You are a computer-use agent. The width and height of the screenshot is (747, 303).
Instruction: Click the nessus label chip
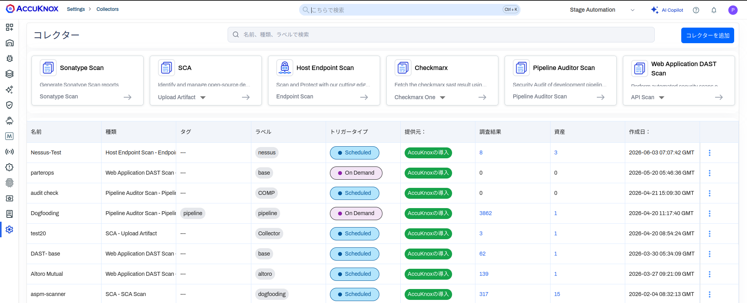267,152
